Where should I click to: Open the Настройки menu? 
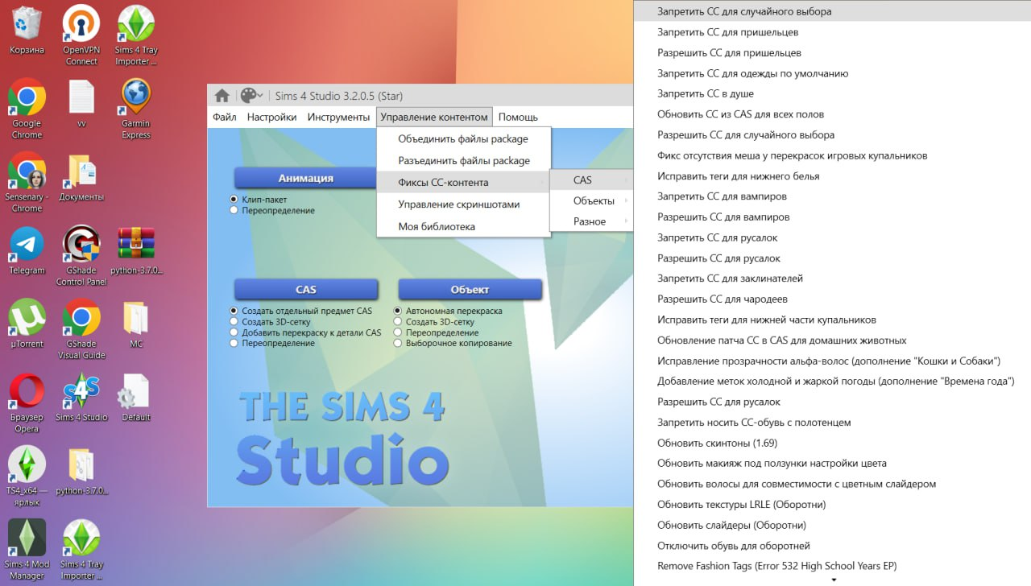pyautogui.click(x=272, y=117)
